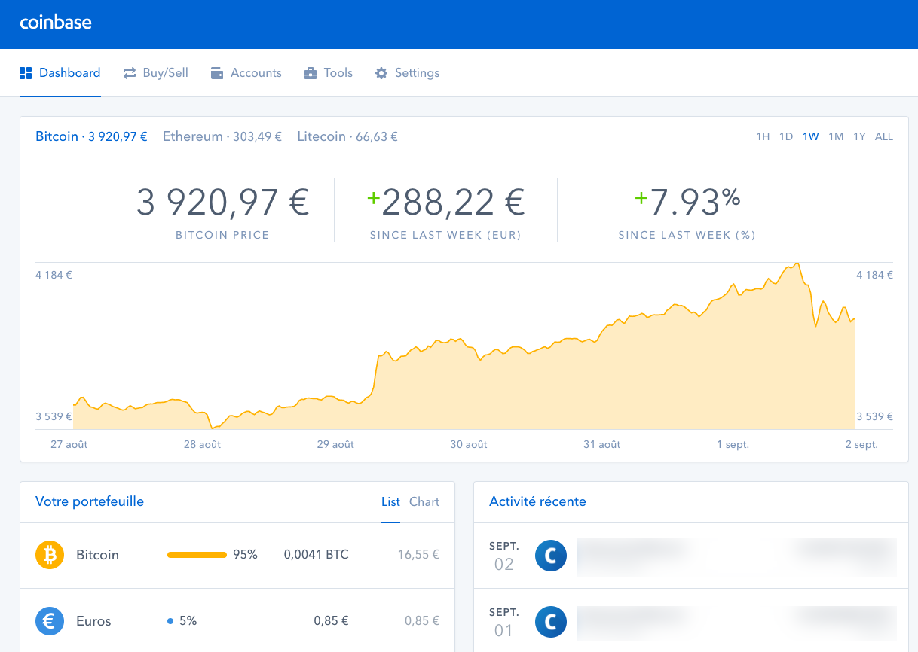Image resolution: width=918 pixels, height=652 pixels.
Task: Set chart range to 1M
Action: [x=836, y=136]
